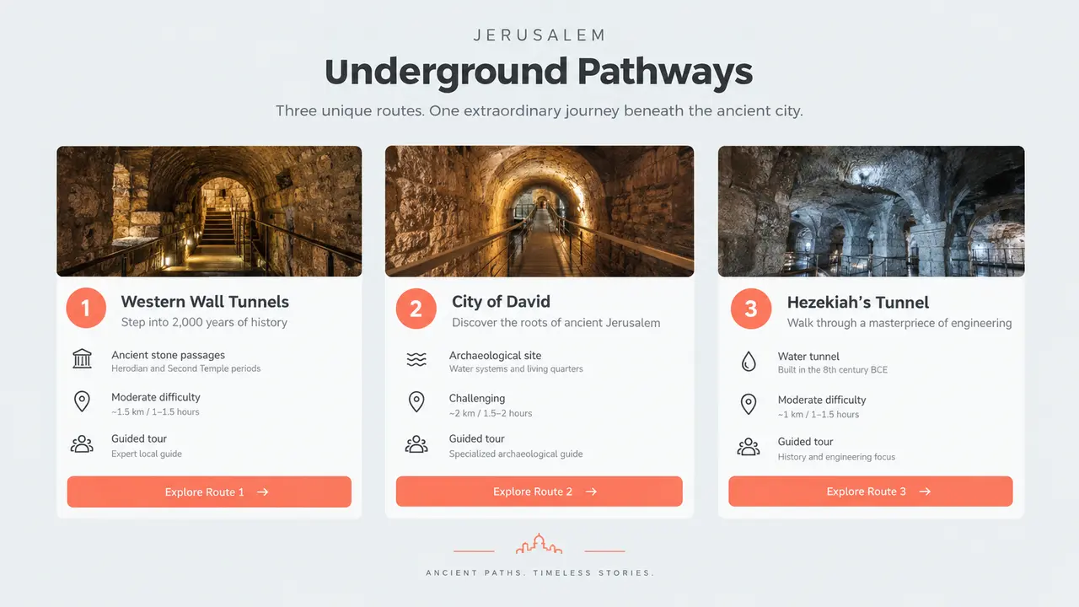Click 'Built in the 8th century BCE'
Image resolution: width=1079 pixels, height=607 pixels.
click(833, 370)
